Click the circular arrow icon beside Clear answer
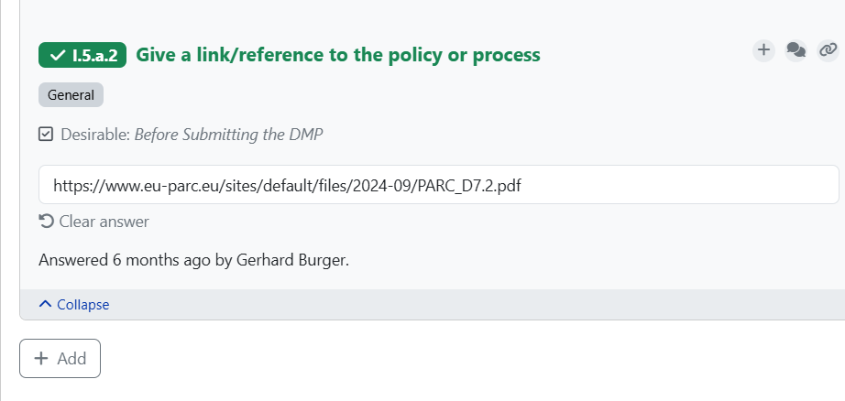845x401 pixels. (47, 222)
